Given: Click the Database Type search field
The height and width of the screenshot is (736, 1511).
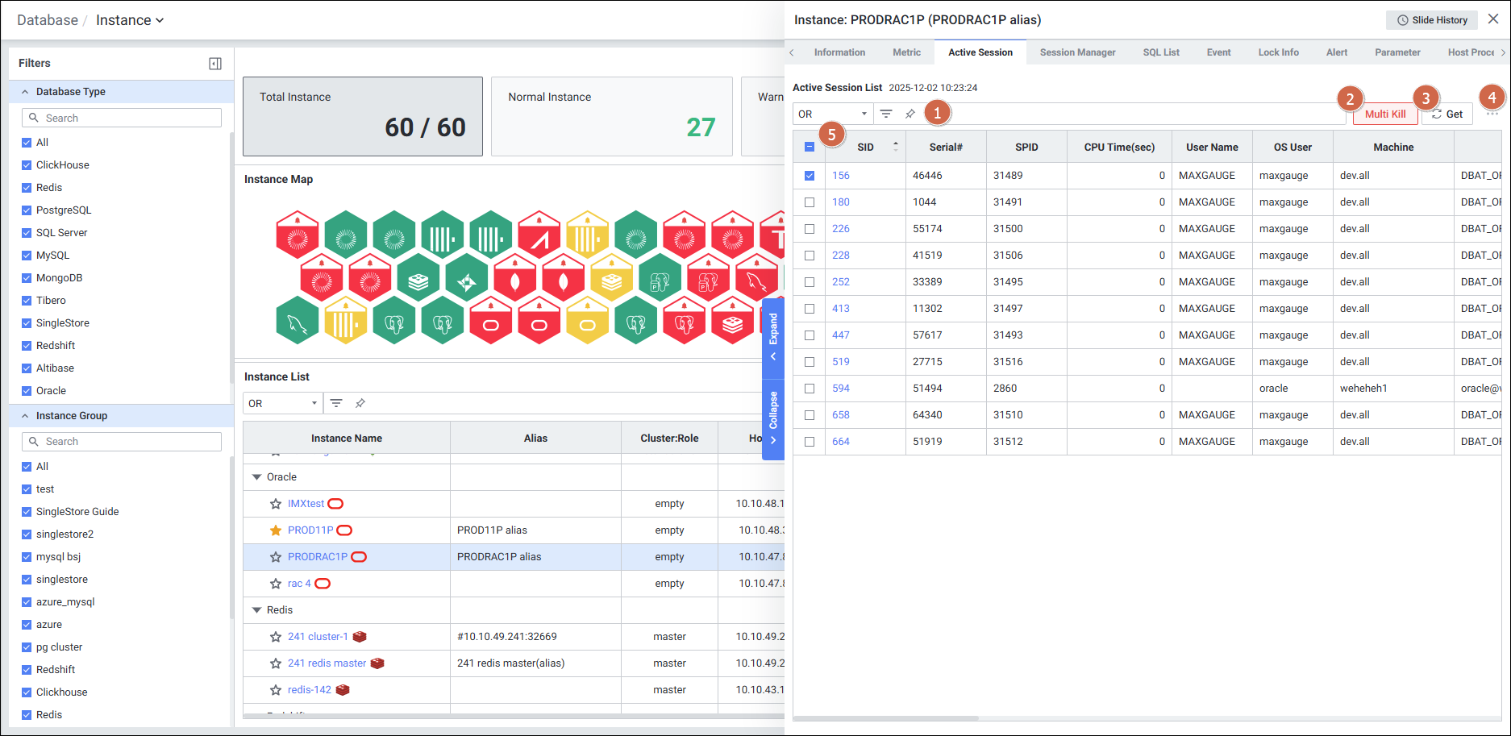Looking at the screenshot, I should (x=122, y=118).
